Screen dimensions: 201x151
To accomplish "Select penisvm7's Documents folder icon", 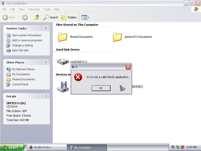I will [x=117, y=37].
